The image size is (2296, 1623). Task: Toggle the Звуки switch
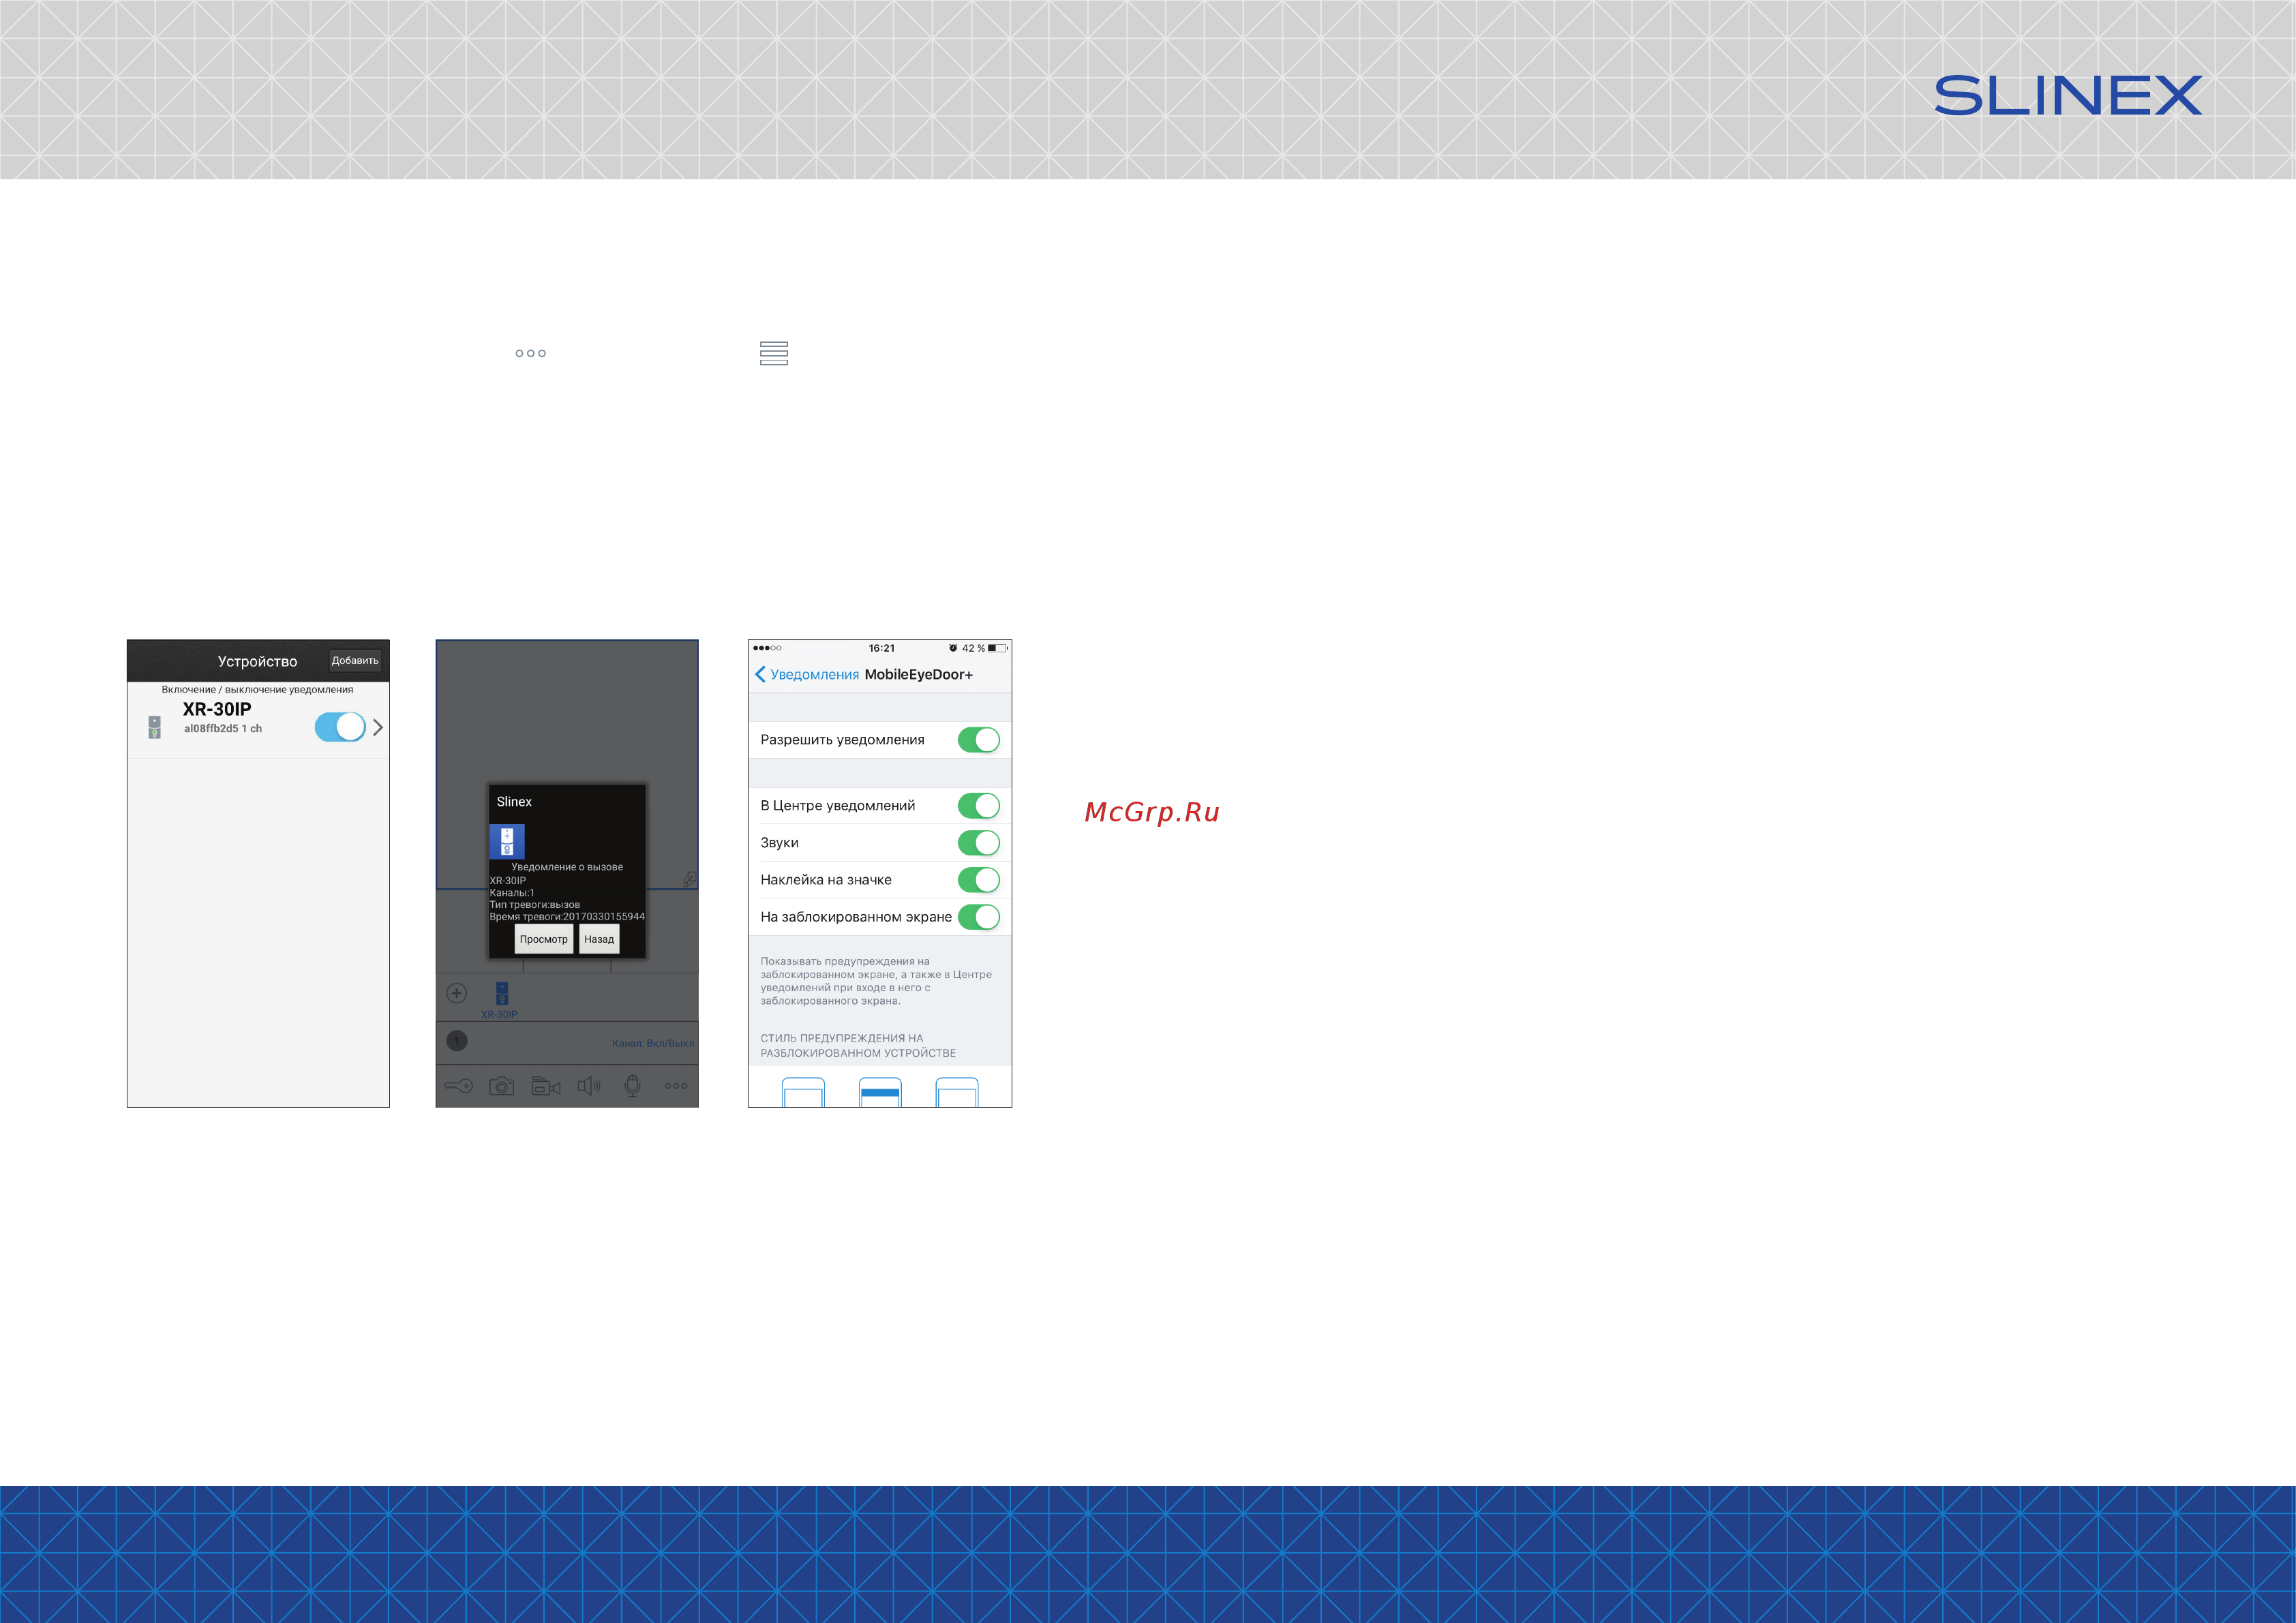pos(979,843)
